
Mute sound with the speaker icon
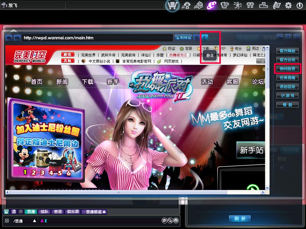point(205,37)
